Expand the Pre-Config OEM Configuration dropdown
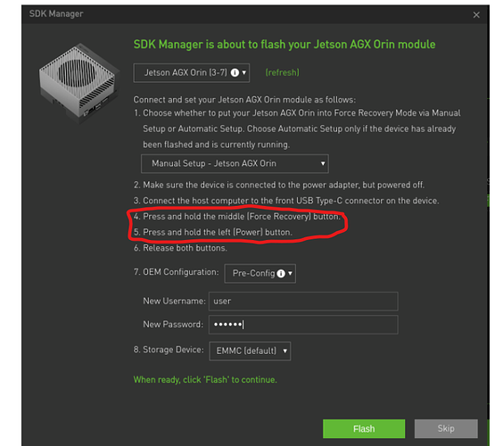Image resolution: width=503 pixels, height=446 pixels. 260,273
